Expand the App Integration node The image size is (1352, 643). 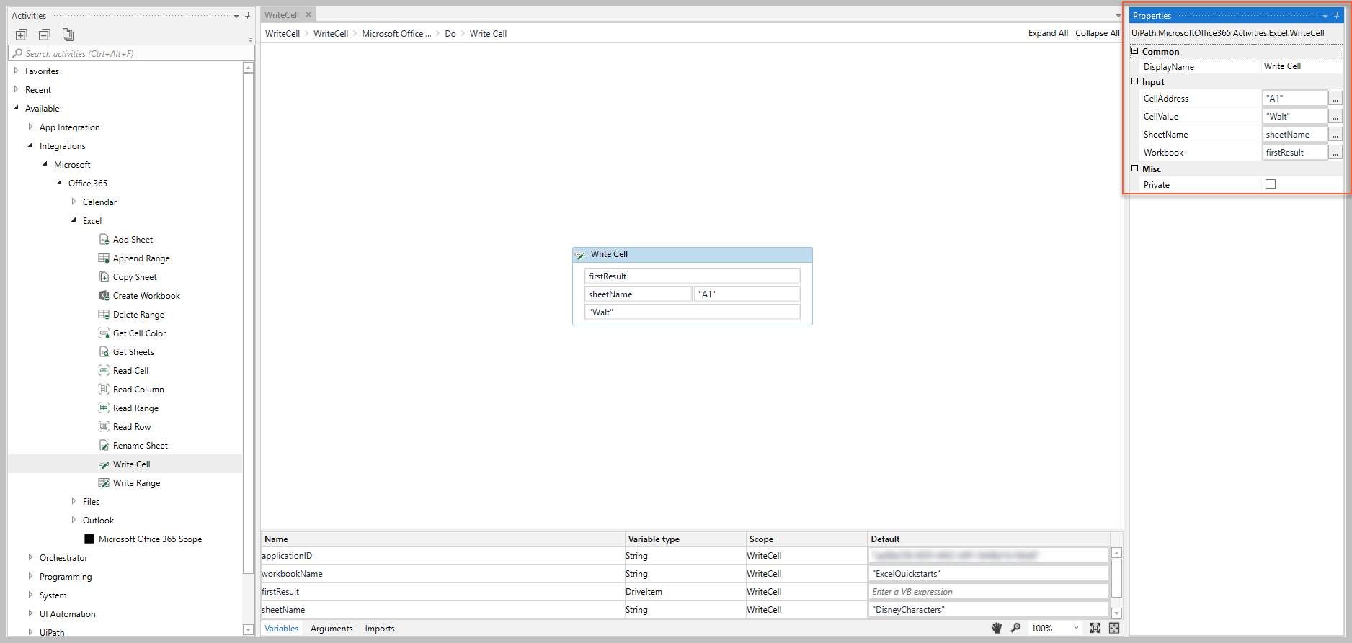(x=30, y=127)
